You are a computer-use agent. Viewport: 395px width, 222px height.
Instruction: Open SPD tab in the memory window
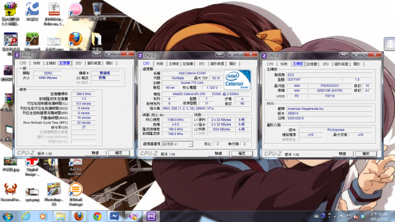pos(78,63)
